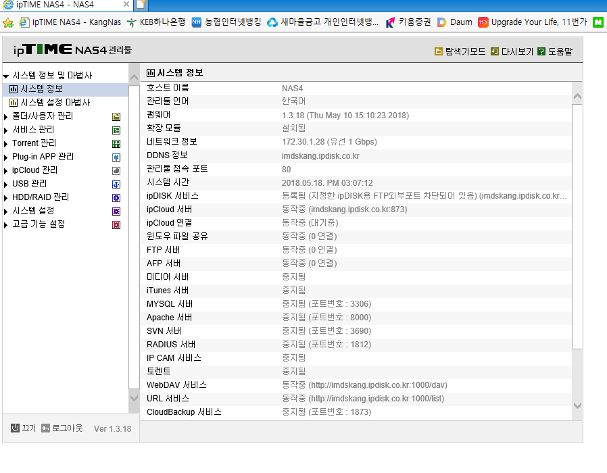Click the 서비스 관리 green icon
Viewport: 607px width, 473px height.
(x=116, y=130)
